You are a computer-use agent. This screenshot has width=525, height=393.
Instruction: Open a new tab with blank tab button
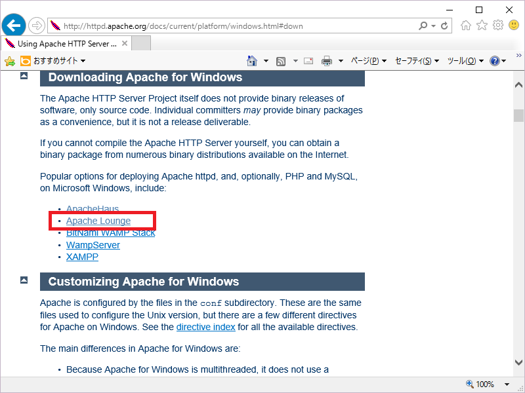point(141,44)
